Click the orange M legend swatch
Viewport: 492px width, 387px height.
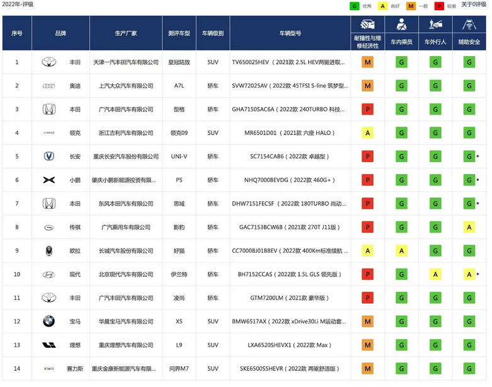(411, 6)
